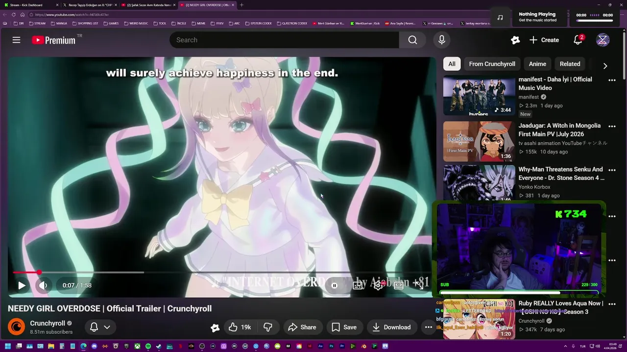
Task: Download the video
Action: tap(391, 327)
